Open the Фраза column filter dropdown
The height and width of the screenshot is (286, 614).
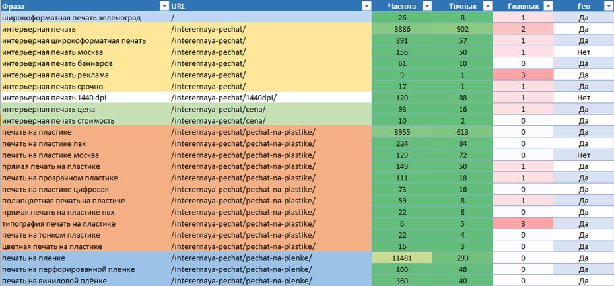[x=162, y=6]
